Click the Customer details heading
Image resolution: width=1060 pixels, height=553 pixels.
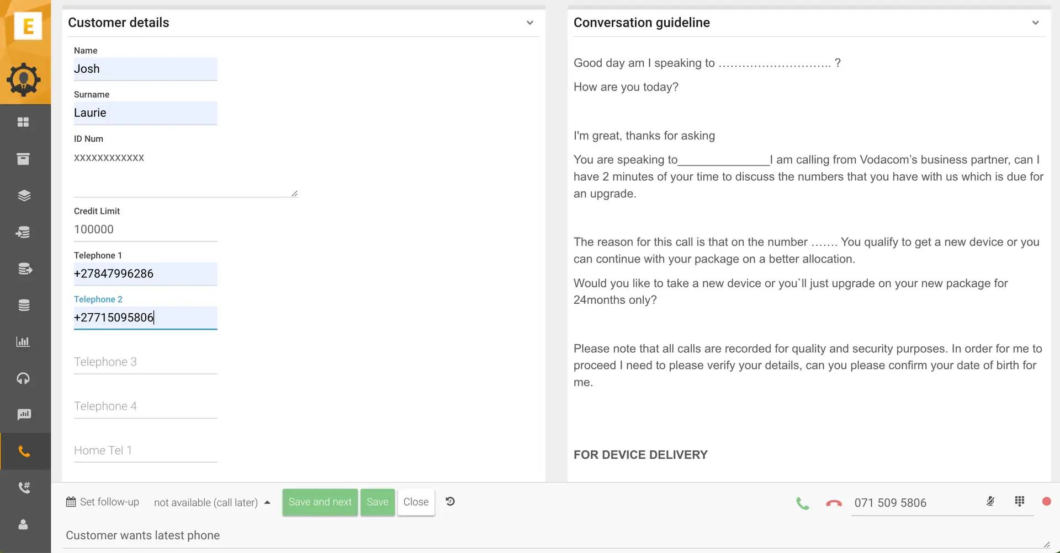119,23
